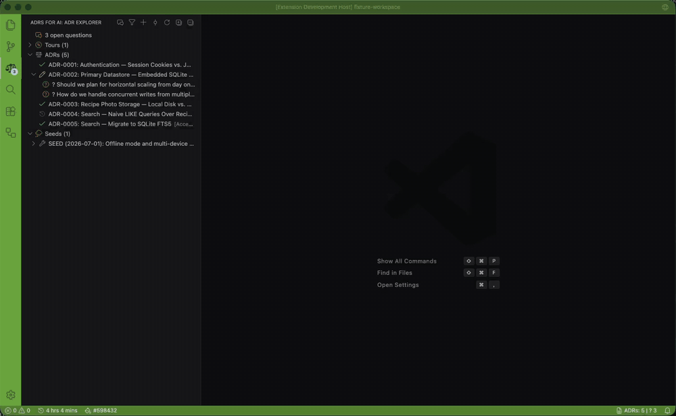This screenshot has width=676, height=416.
Task: Refresh the ADR Explorer tree
Action: (x=167, y=22)
